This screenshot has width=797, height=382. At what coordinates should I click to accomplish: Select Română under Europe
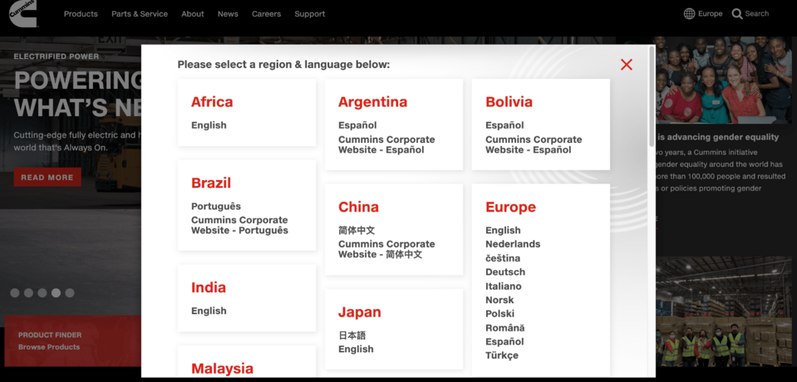504,328
